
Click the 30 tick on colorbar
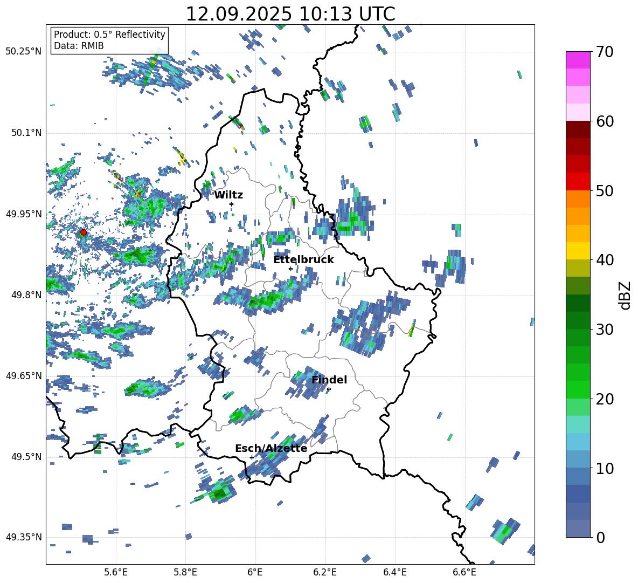pyautogui.click(x=605, y=330)
